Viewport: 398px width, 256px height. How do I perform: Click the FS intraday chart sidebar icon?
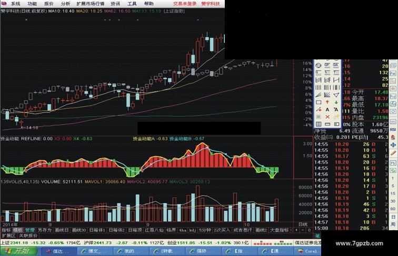click(x=393, y=163)
